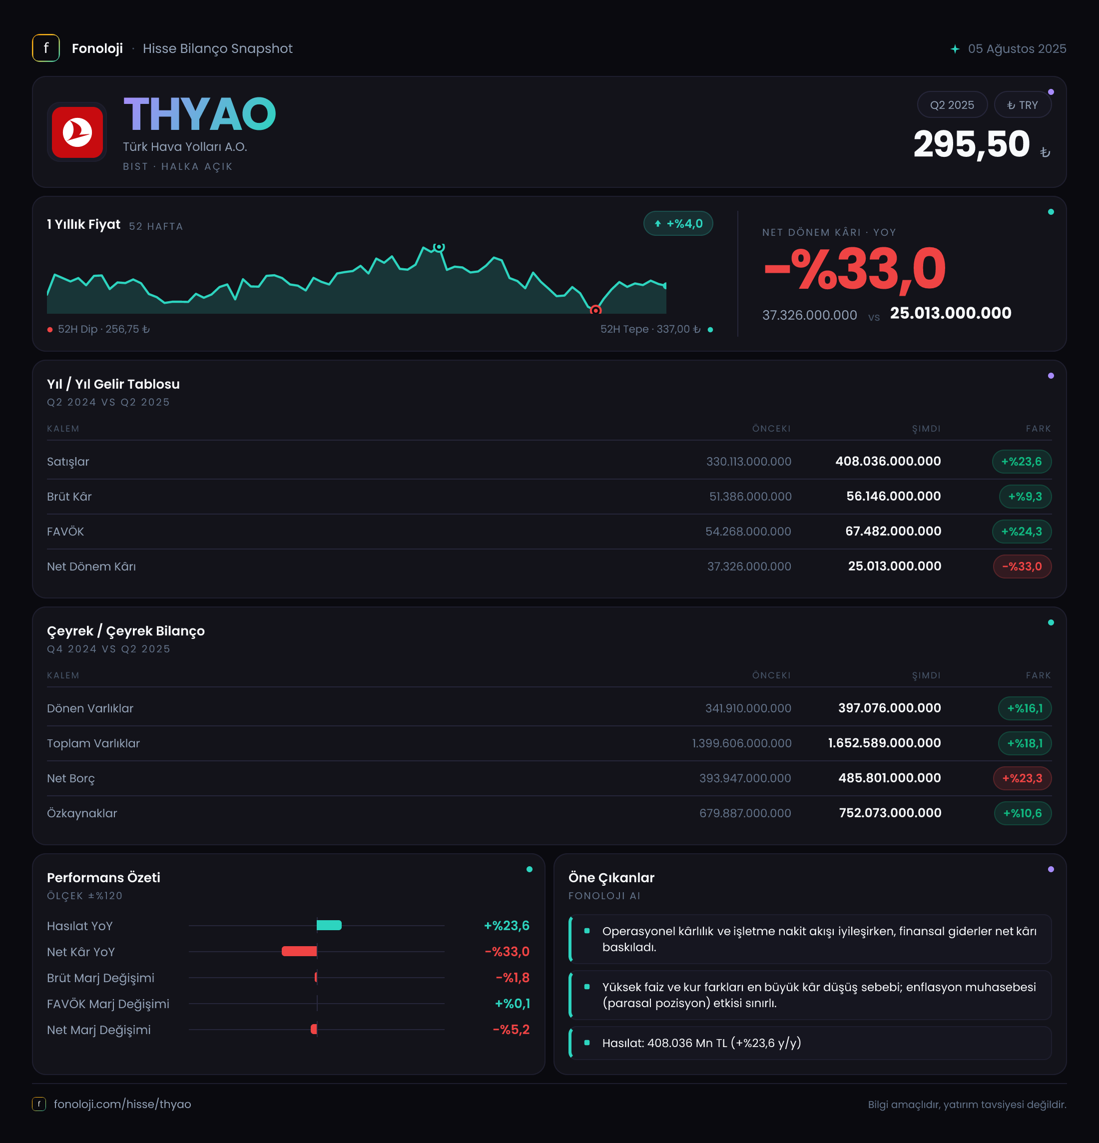This screenshot has height=1143, width=1099.
Task: Click the Net Marj Değişimi red bar
Action: pos(314,1030)
